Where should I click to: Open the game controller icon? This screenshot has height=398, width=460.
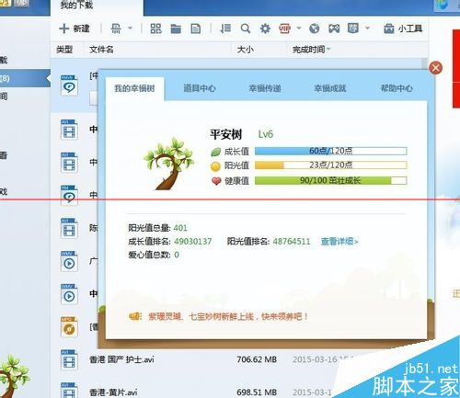334,28
